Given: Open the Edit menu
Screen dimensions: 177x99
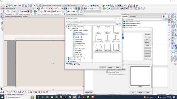Looking at the screenshot, I should coord(5,3).
